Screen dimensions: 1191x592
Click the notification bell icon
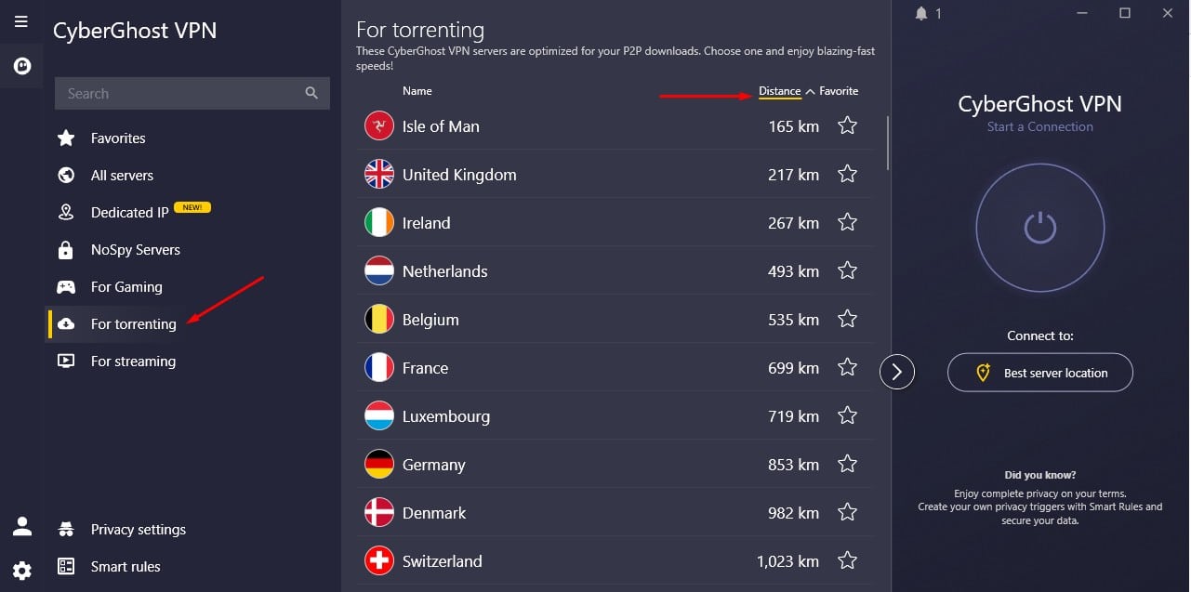(921, 13)
